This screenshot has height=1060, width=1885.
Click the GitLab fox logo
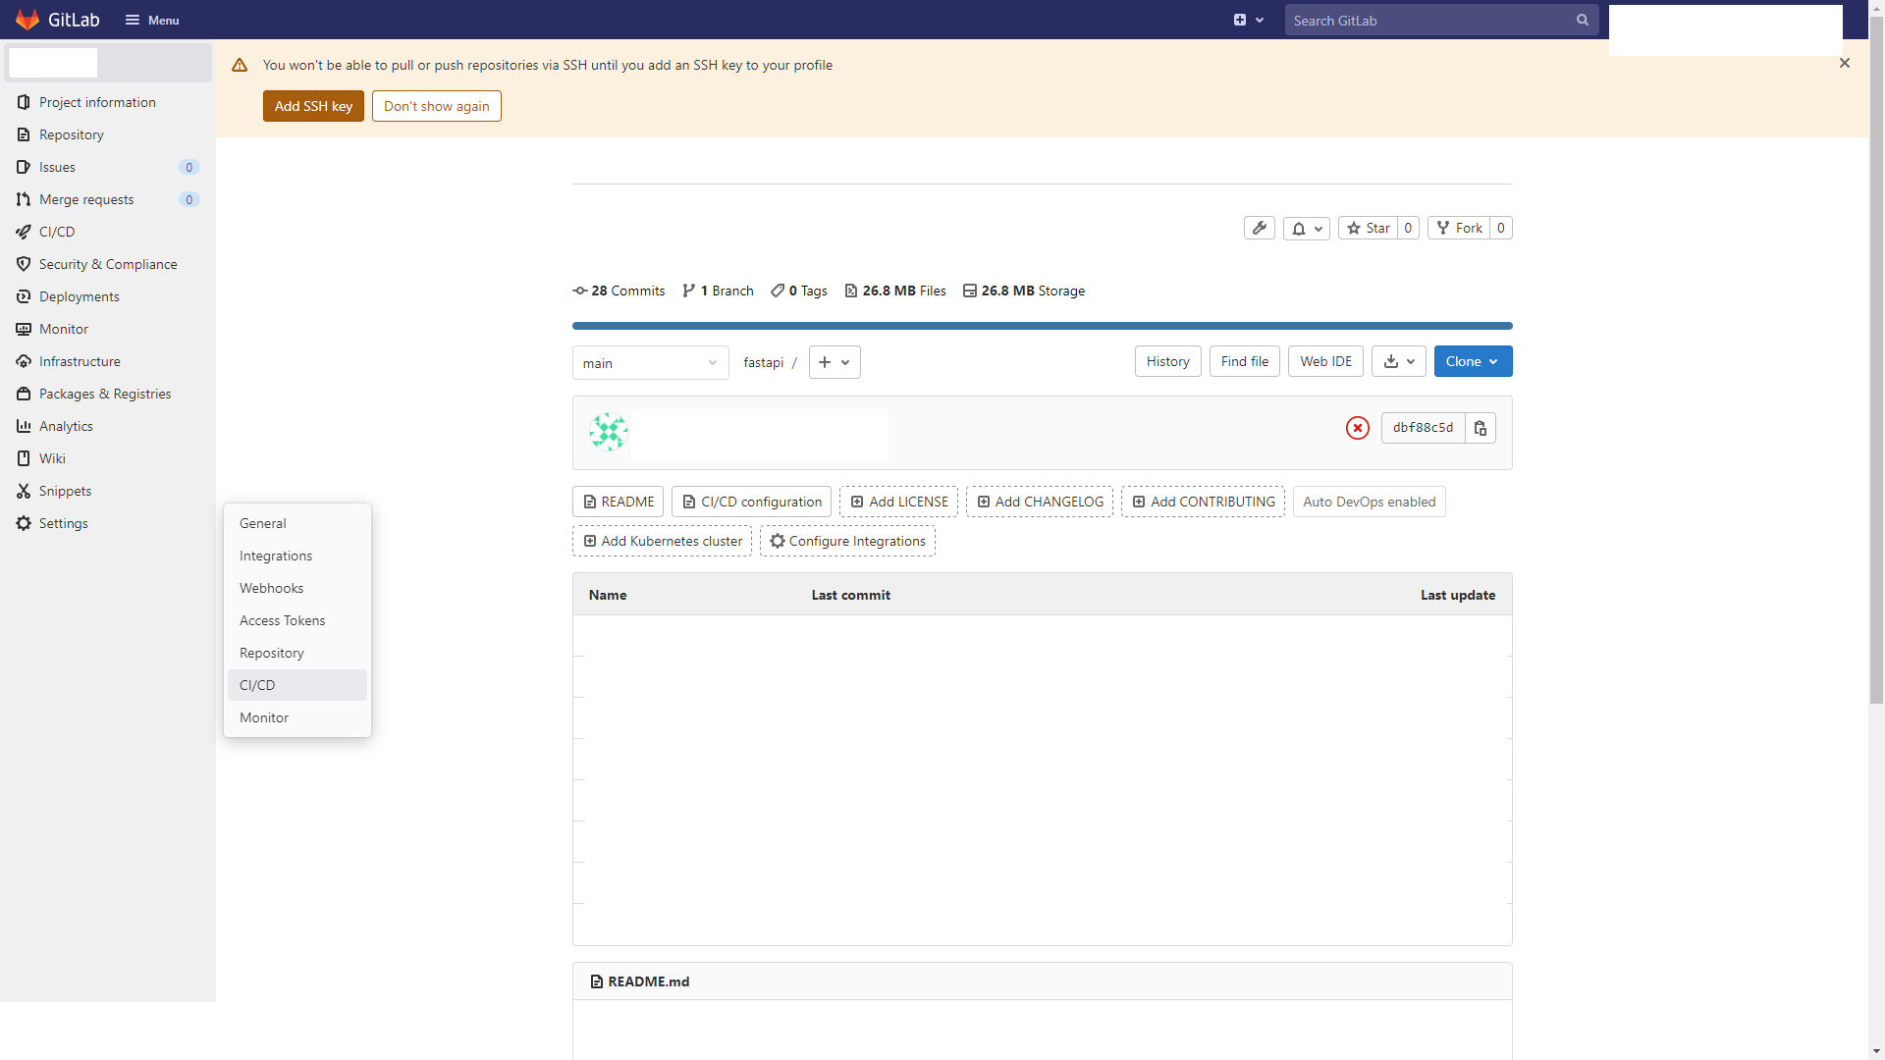pos(27,20)
